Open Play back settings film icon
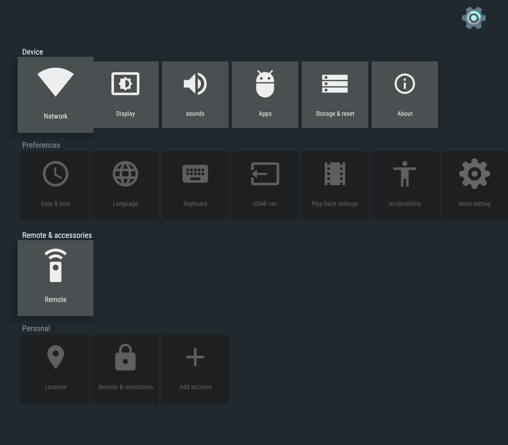 tap(335, 174)
